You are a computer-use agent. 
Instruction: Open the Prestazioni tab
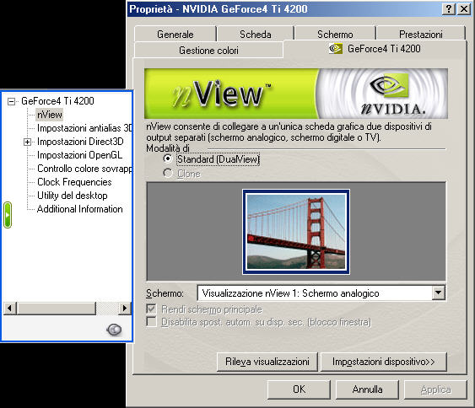pos(421,35)
